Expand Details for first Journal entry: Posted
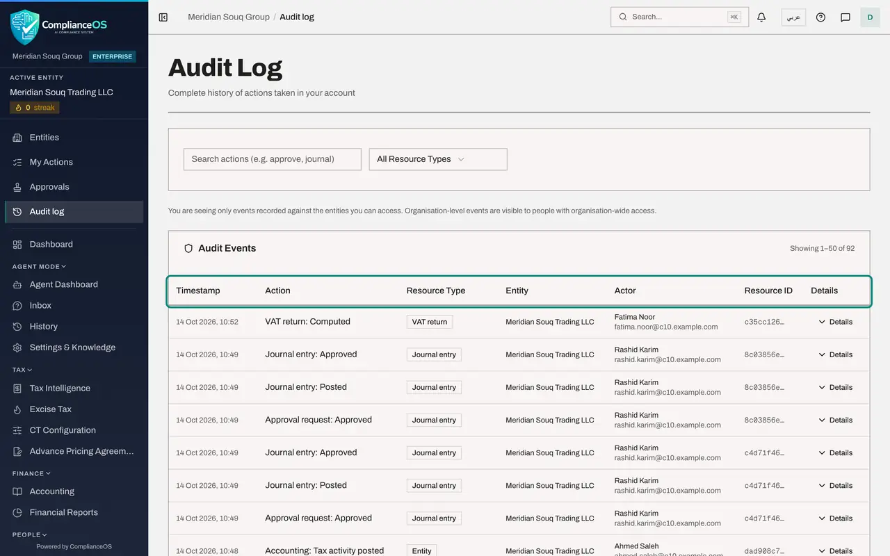The width and height of the screenshot is (890, 556). click(835, 387)
